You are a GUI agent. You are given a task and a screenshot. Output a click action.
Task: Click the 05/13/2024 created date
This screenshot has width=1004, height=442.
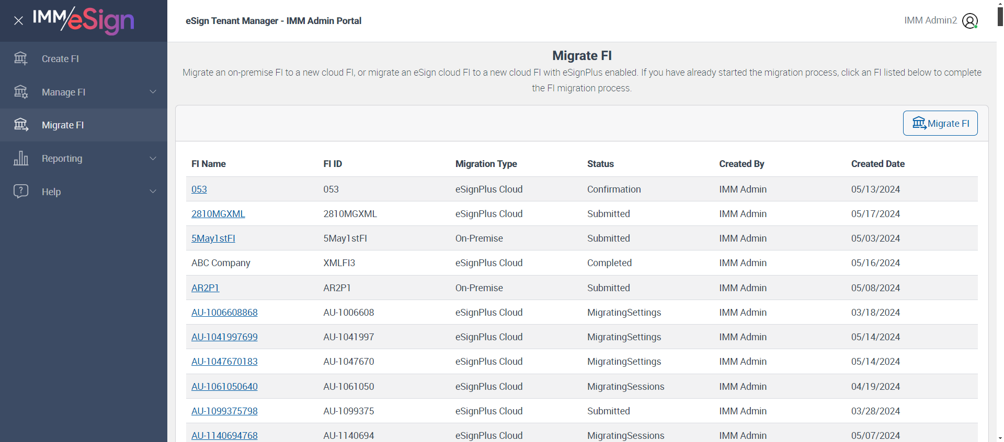click(x=875, y=189)
